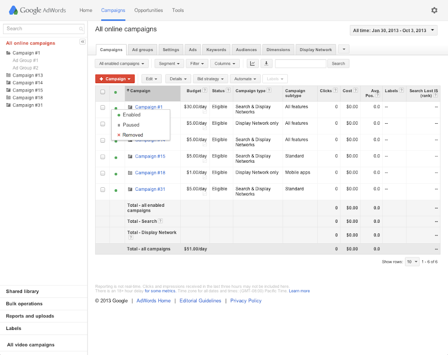Viewport: 448px width, 355px height.
Task: Click the campaign type icon in Campaign #31 row
Action: pyautogui.click(x=130, y=189)
